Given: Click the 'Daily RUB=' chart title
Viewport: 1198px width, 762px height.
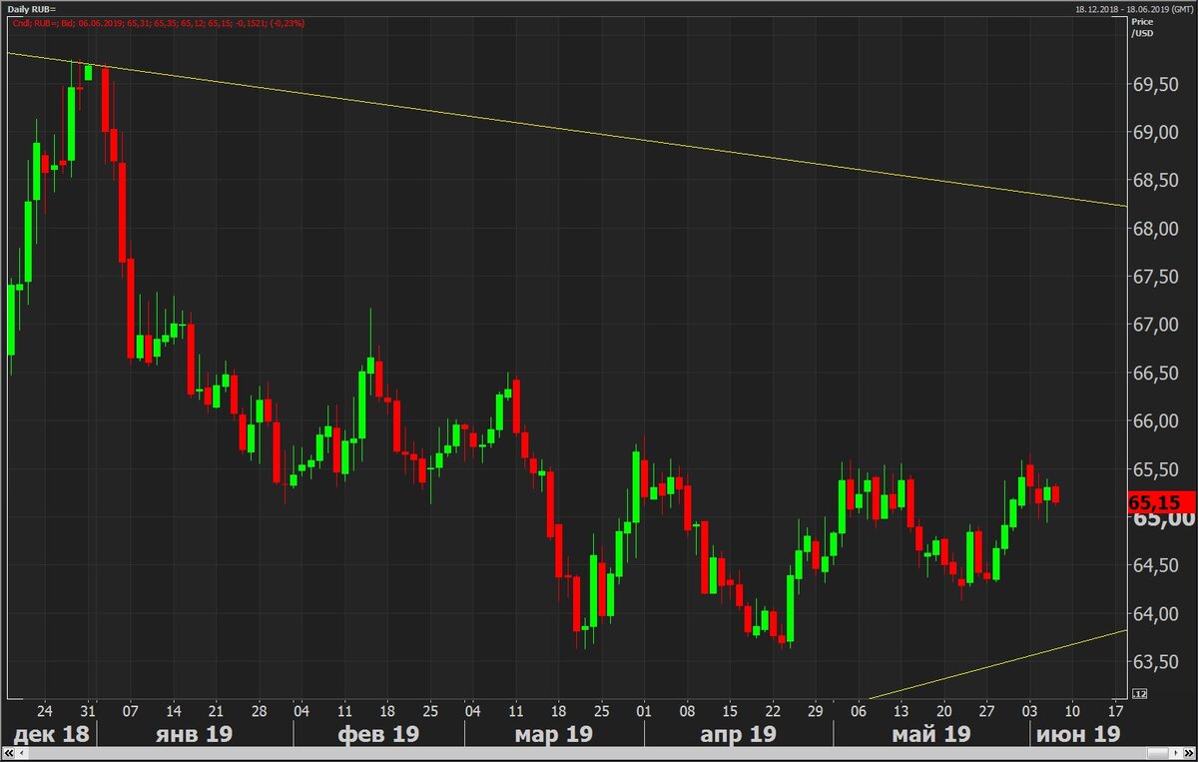Looking at the screenshot, I should [31, 8].
